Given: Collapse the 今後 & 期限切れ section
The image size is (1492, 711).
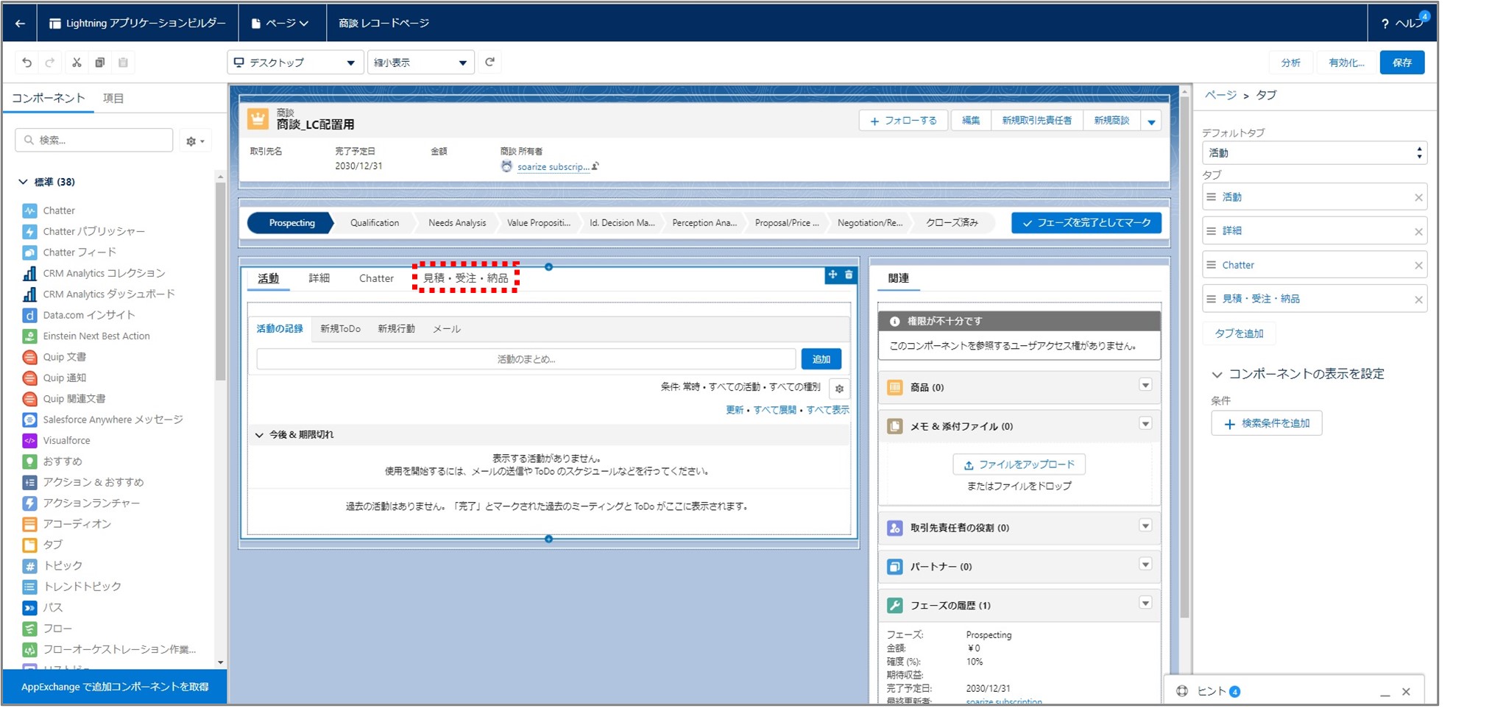Looking at the screenshot, I should point(259,435).
